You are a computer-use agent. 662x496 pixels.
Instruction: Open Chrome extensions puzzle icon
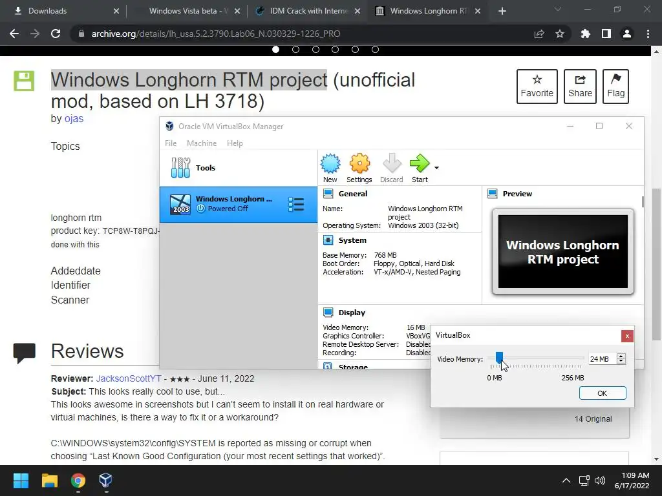click(585, 34)
